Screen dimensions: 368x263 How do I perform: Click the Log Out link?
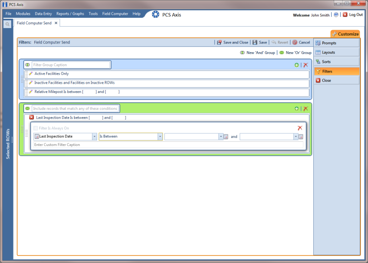(356, 15)
